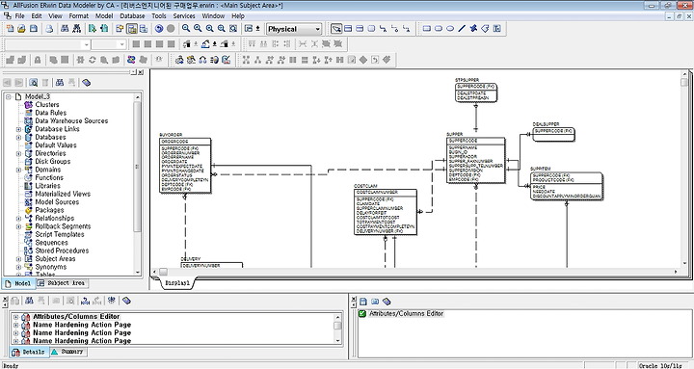This screenshot has height=369, width=694.
Task: Click binoculars icon in Model Explorer toolbar
Action: [x=60, y=83]
